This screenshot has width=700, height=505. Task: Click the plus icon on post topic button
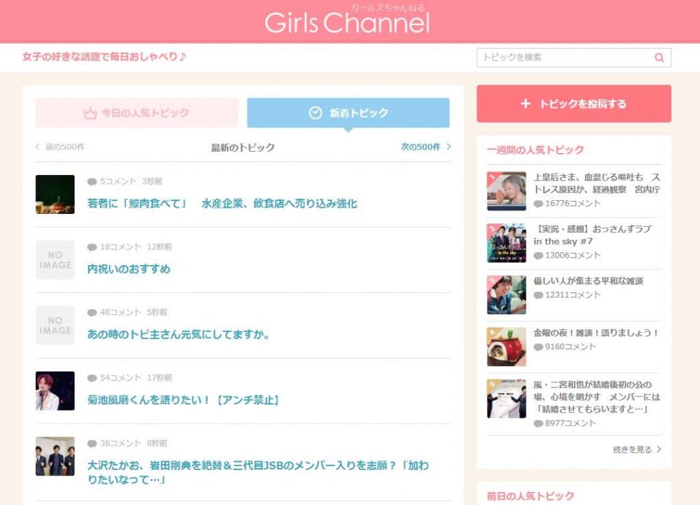click(525, 104)
